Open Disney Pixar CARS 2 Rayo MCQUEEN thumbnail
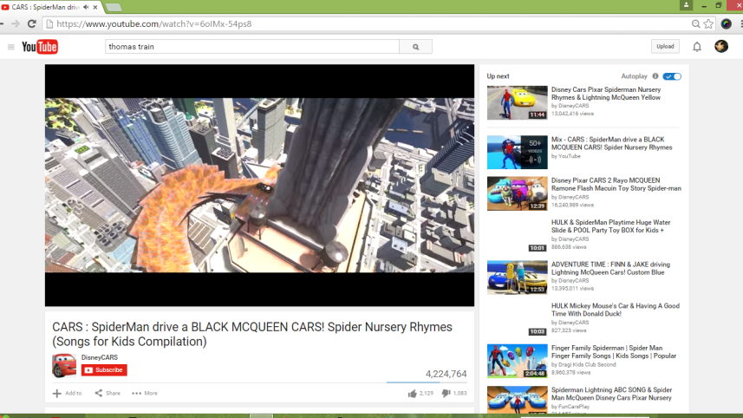 (x=517, y=194)
